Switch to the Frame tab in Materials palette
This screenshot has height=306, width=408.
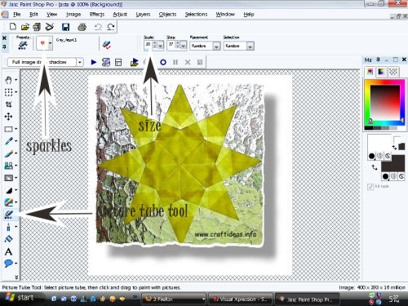coord(370,72)
